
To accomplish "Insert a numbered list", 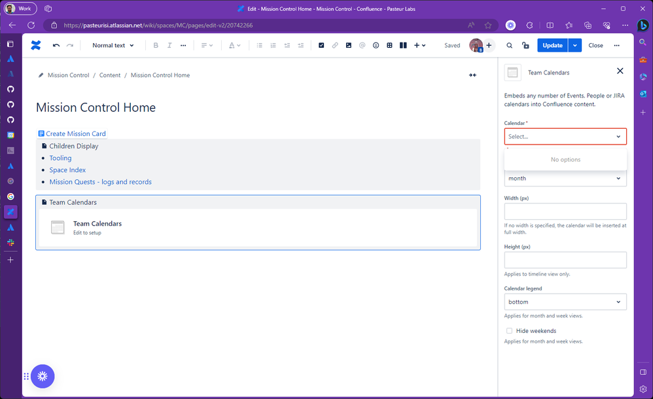I will coord(274,45).
